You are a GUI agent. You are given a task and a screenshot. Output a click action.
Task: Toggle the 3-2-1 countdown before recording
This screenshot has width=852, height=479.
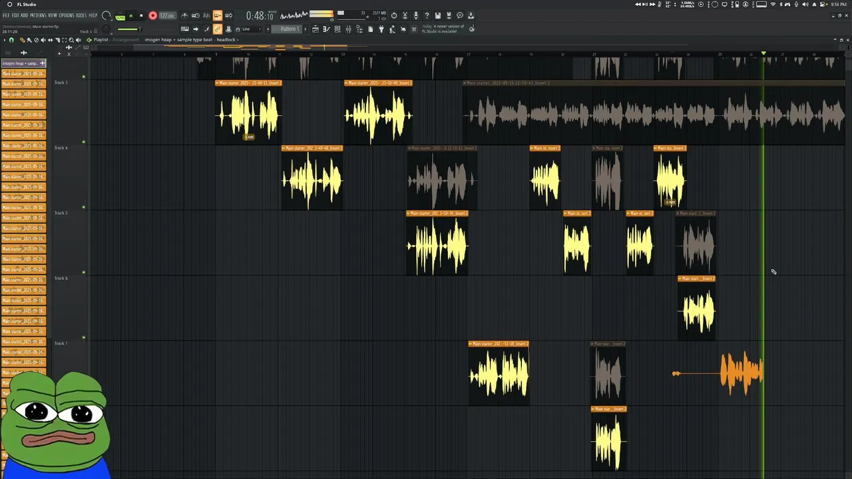[206, 16]
